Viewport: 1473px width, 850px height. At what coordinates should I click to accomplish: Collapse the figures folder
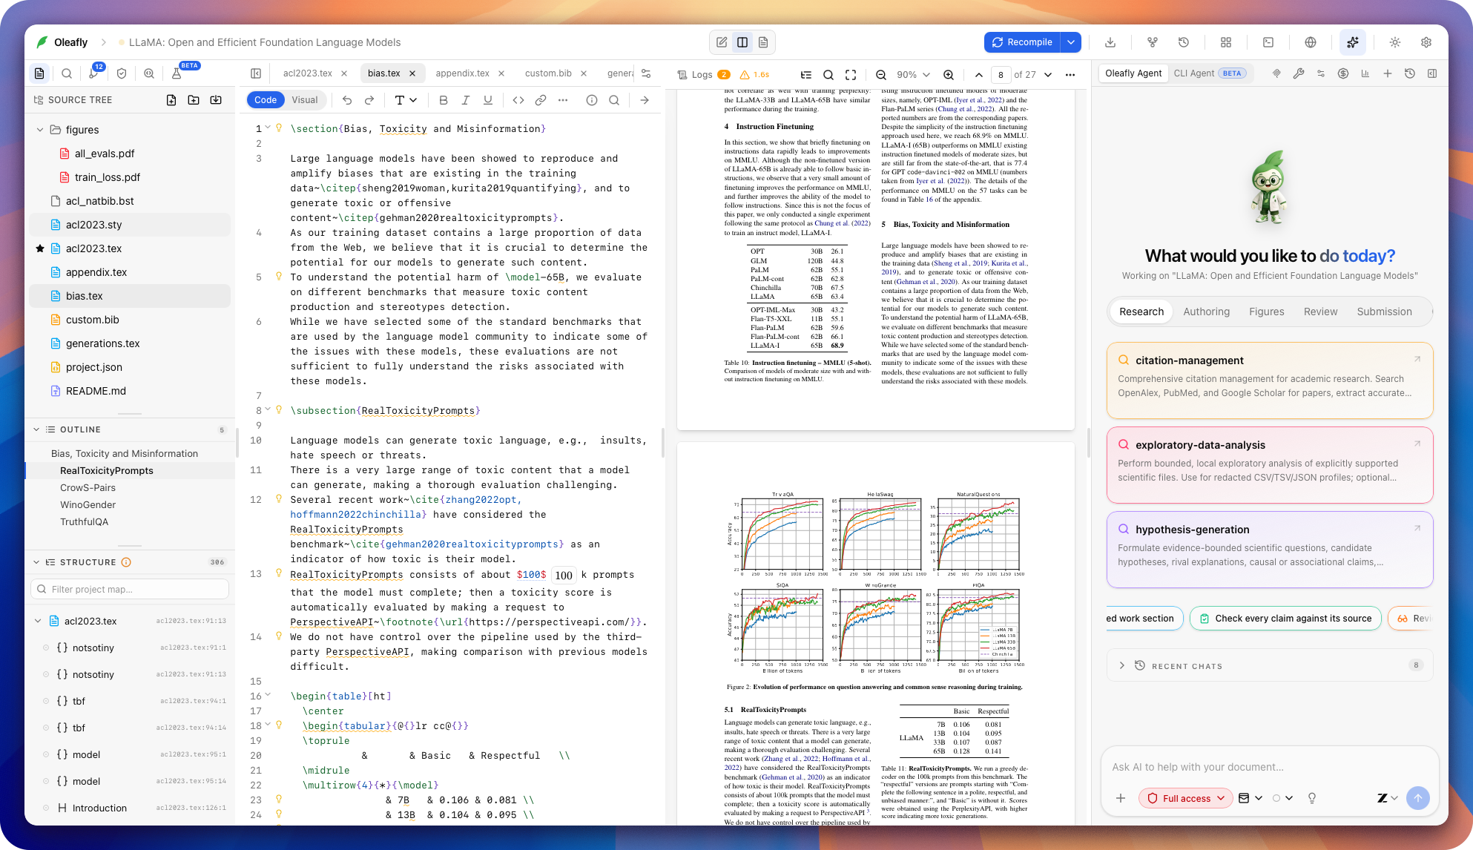[40, 130]
